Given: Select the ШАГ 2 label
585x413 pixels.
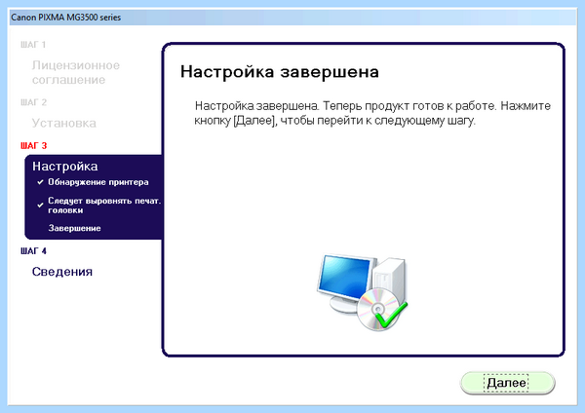Looking at the screenshot, I should [x=33, y=102].
